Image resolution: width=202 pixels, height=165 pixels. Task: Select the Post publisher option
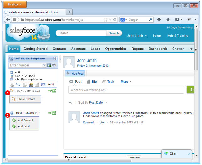pyautogui.click(x=75, y=82)
